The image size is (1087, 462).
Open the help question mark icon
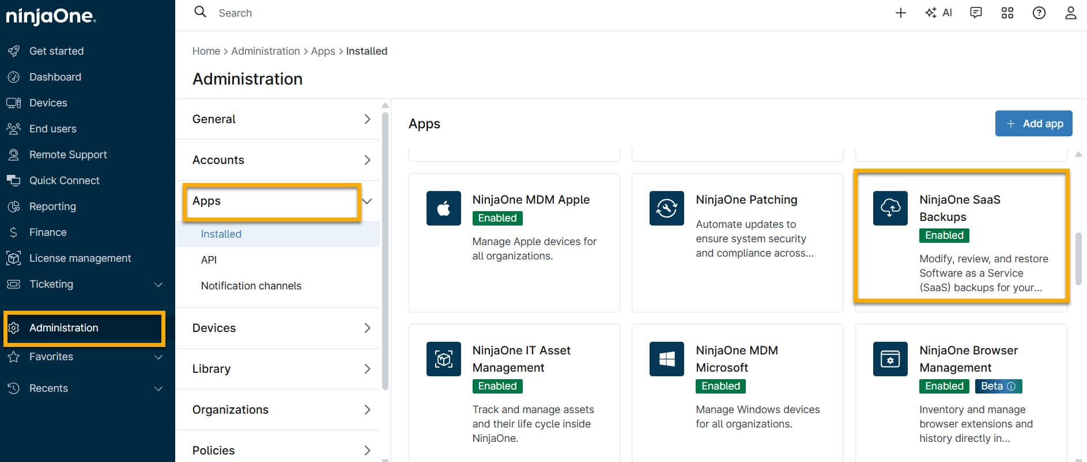pyautogui.click(x=1039, y=13)
